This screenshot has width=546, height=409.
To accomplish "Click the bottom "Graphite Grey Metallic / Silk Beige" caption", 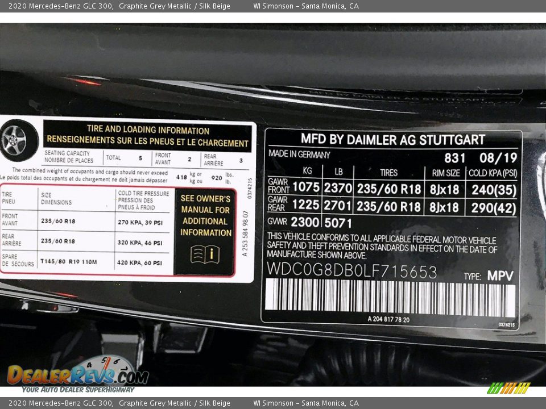I will [x=174, y=403].
